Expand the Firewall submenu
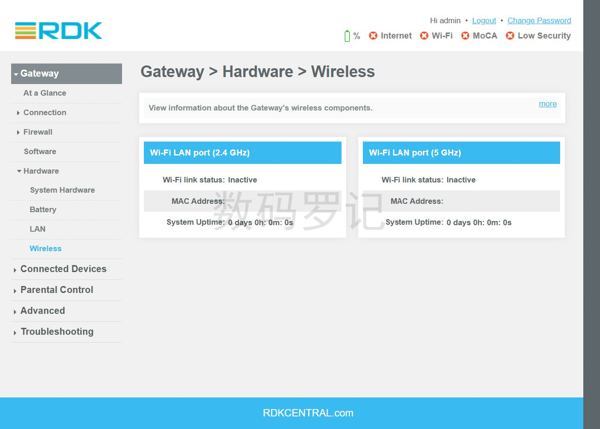The image size is (600, 429). (x=38, y=132)
